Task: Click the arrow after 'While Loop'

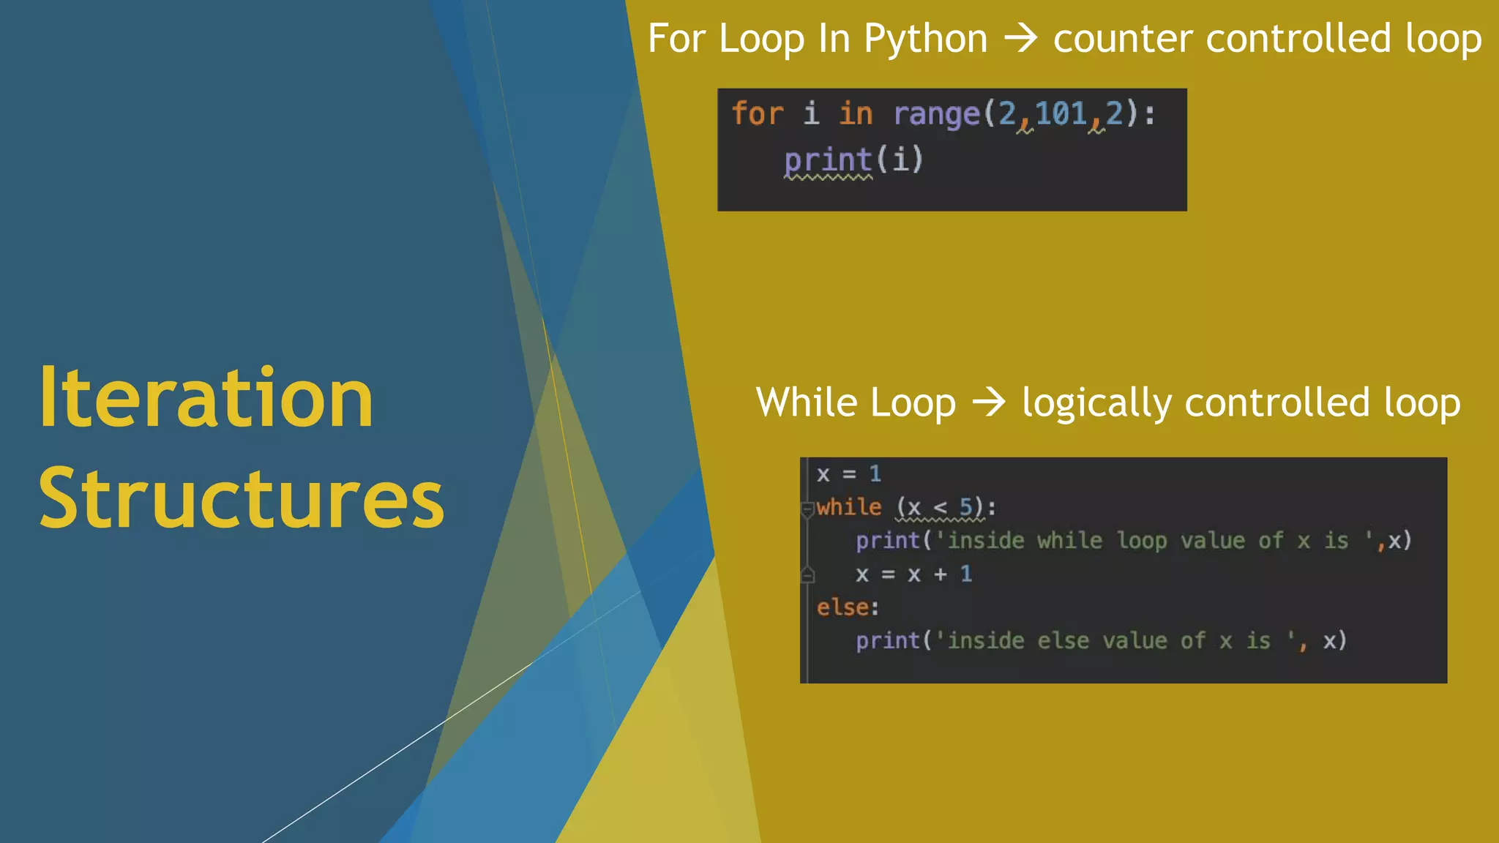Action: (x=989, y=402)
